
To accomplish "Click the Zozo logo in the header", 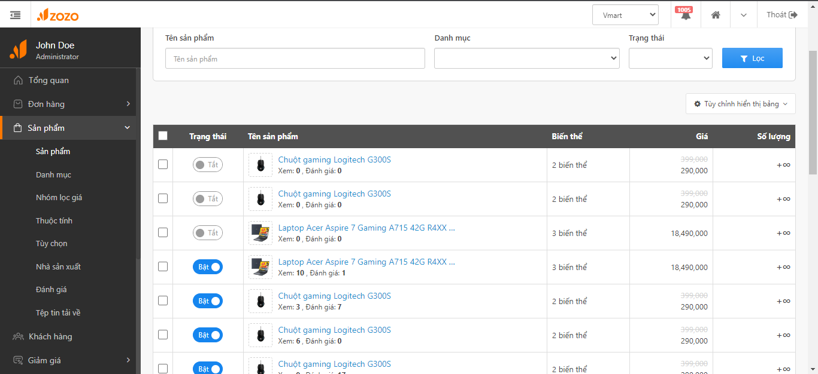I will click(x=57, y=16).
